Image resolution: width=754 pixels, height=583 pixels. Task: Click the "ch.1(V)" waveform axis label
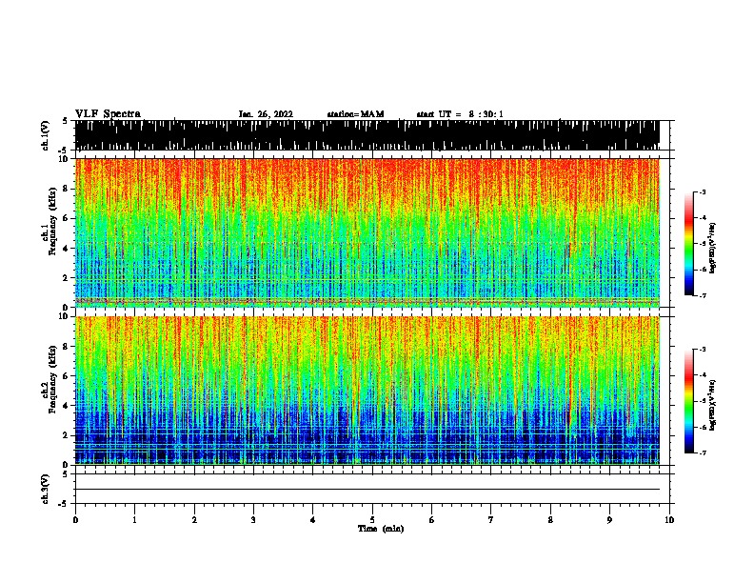[x=46, y=135]
